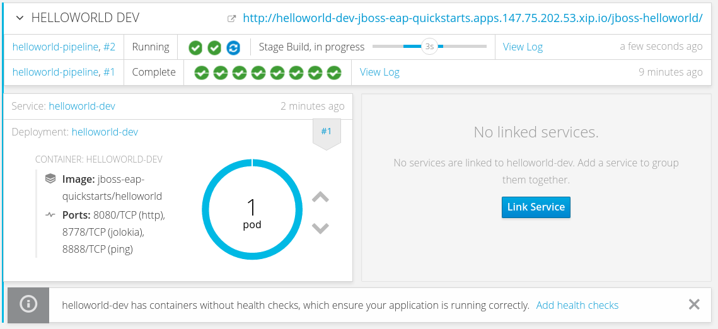Viewport: 718px width, 329px height.
Task: Click the 'CONTAINER: HELLOWORLD-DEV' label
Action: (99, 159)
